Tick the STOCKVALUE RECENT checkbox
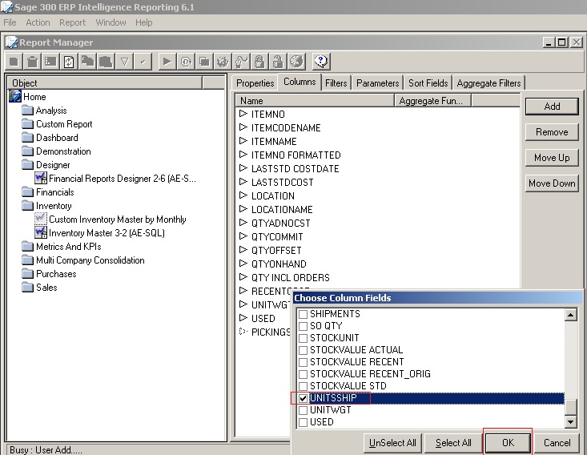 (x=303, y=362)
